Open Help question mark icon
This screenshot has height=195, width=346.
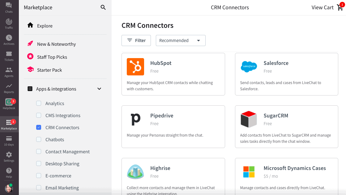9,171
